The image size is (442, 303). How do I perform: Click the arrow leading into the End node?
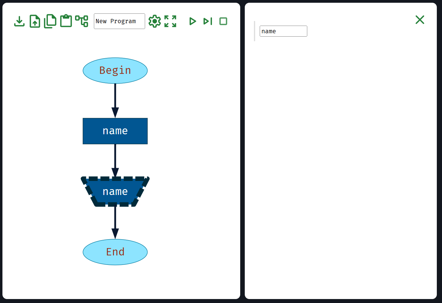point(115,222)
